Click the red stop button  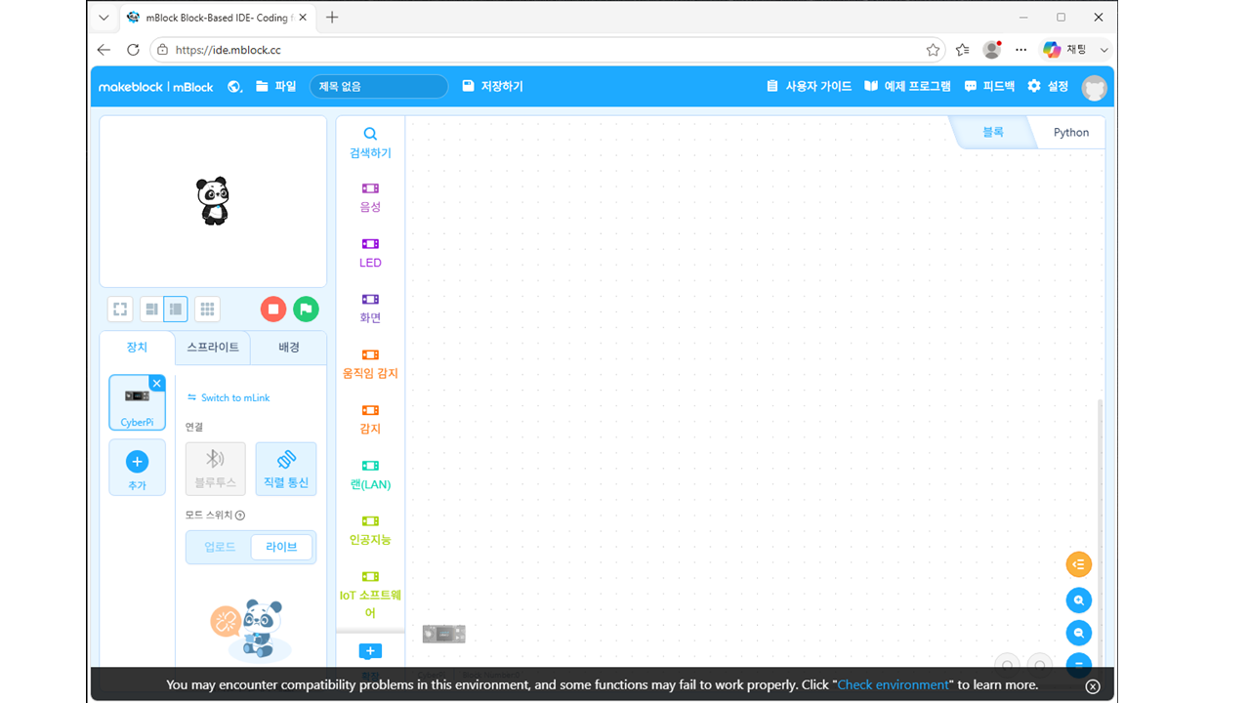tap(273, 310)
